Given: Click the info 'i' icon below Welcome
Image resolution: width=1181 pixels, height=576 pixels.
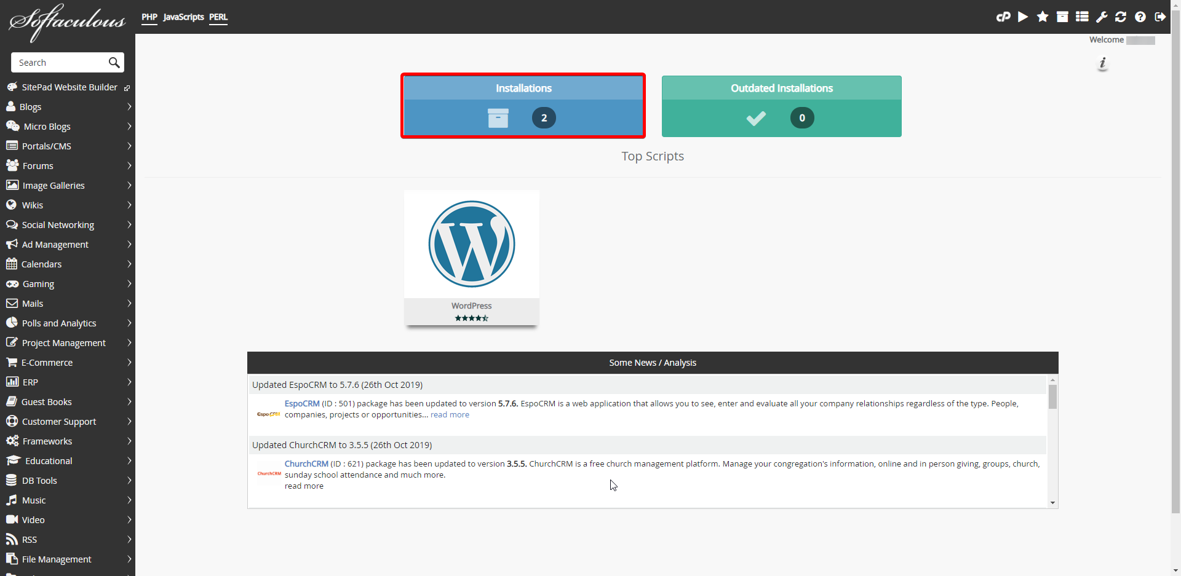Looking at the screenshot, I should tap(1103, 63).
